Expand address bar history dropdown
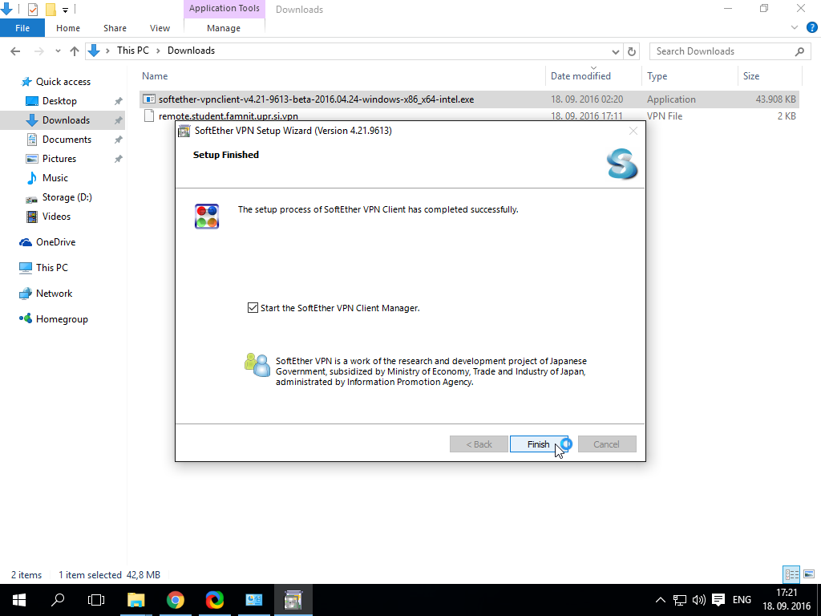821x616 pixels. [x=615, y=51]
